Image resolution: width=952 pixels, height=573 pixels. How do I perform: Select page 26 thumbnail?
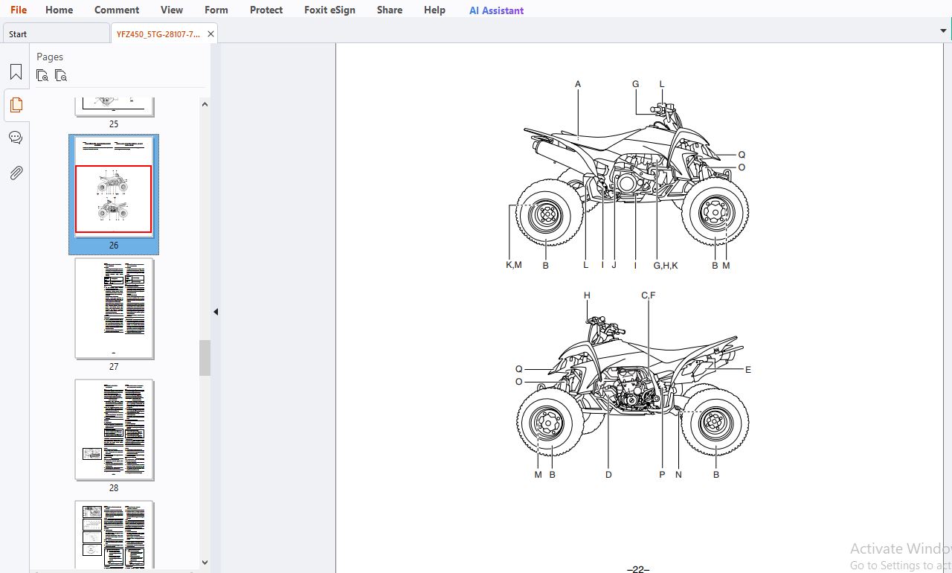pos(114,187)
